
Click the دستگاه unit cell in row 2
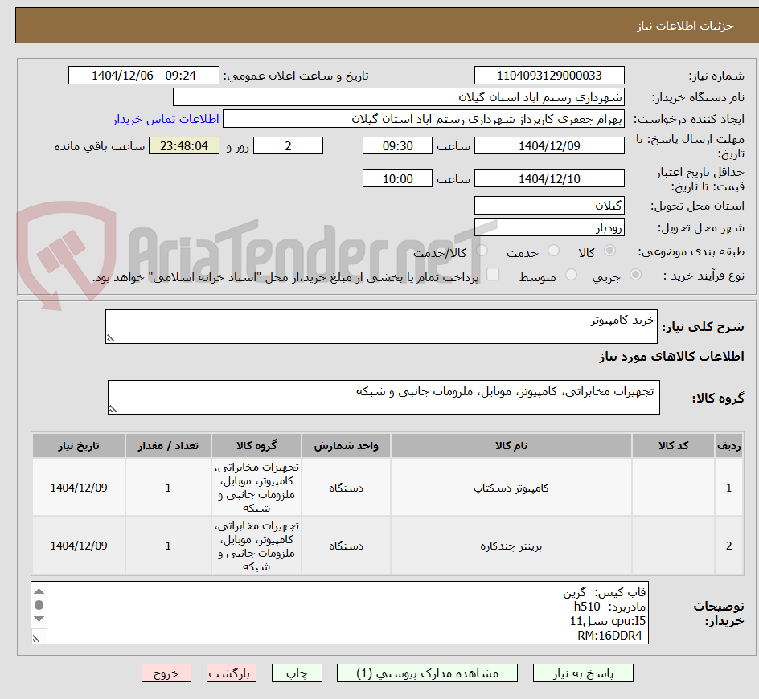pyautogui.click(x=346, y=546)
